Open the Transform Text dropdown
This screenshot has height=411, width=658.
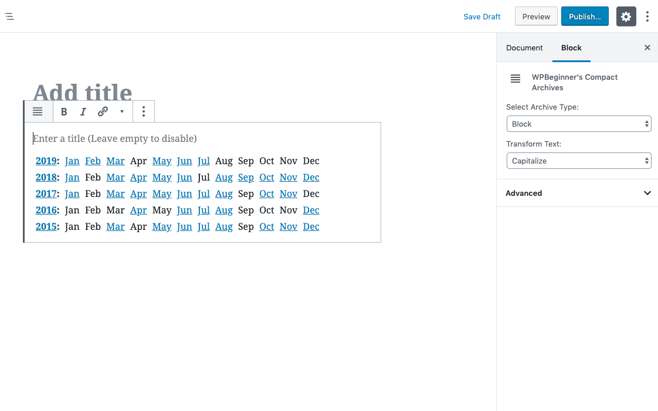[579, 161]
